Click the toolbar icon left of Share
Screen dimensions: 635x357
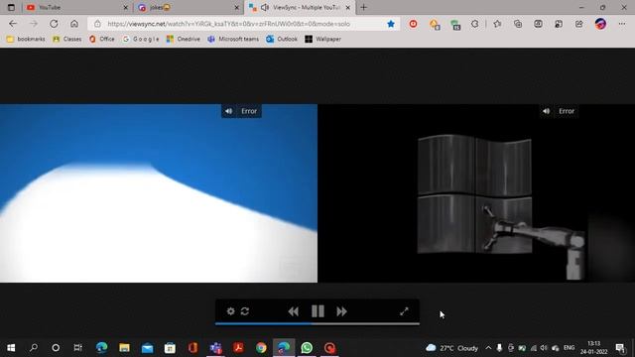[559, 24]
